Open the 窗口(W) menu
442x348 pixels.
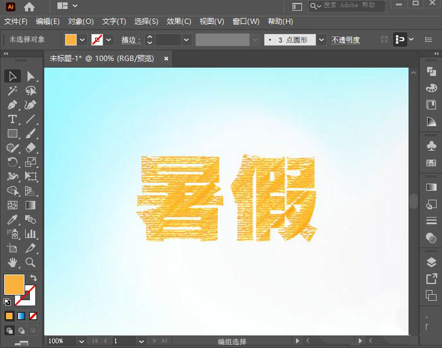pos(246,22)
